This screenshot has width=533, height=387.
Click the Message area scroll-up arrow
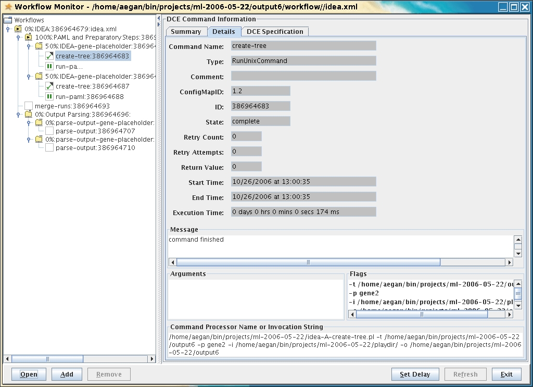(x=518, y=240)
